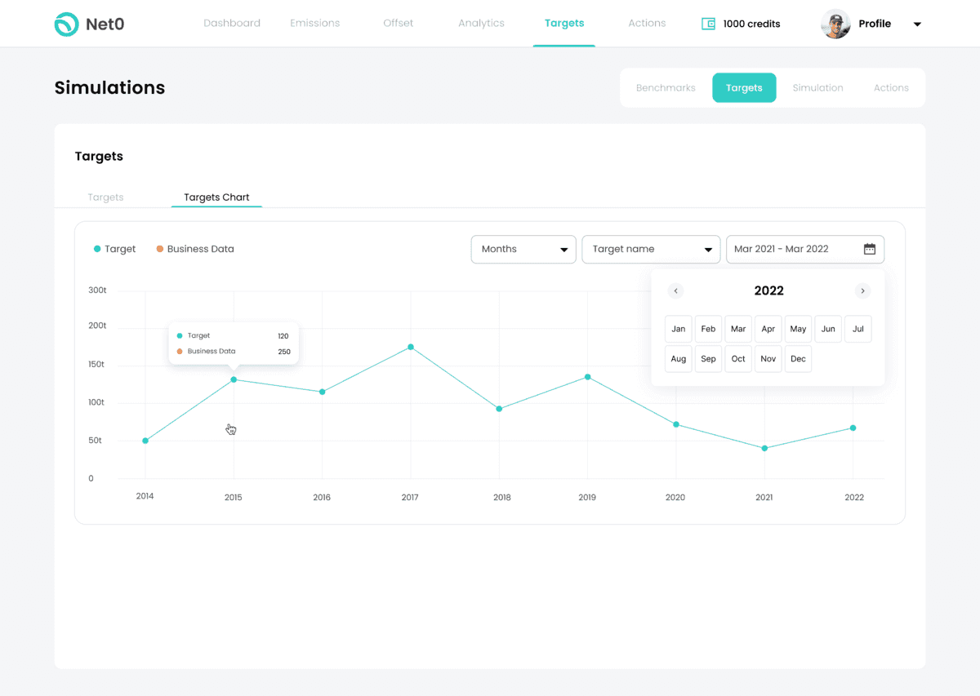The width and height of the screenshot is (980, 696).
Task: Open the Analytics nav item
Action: pos(481,23)
